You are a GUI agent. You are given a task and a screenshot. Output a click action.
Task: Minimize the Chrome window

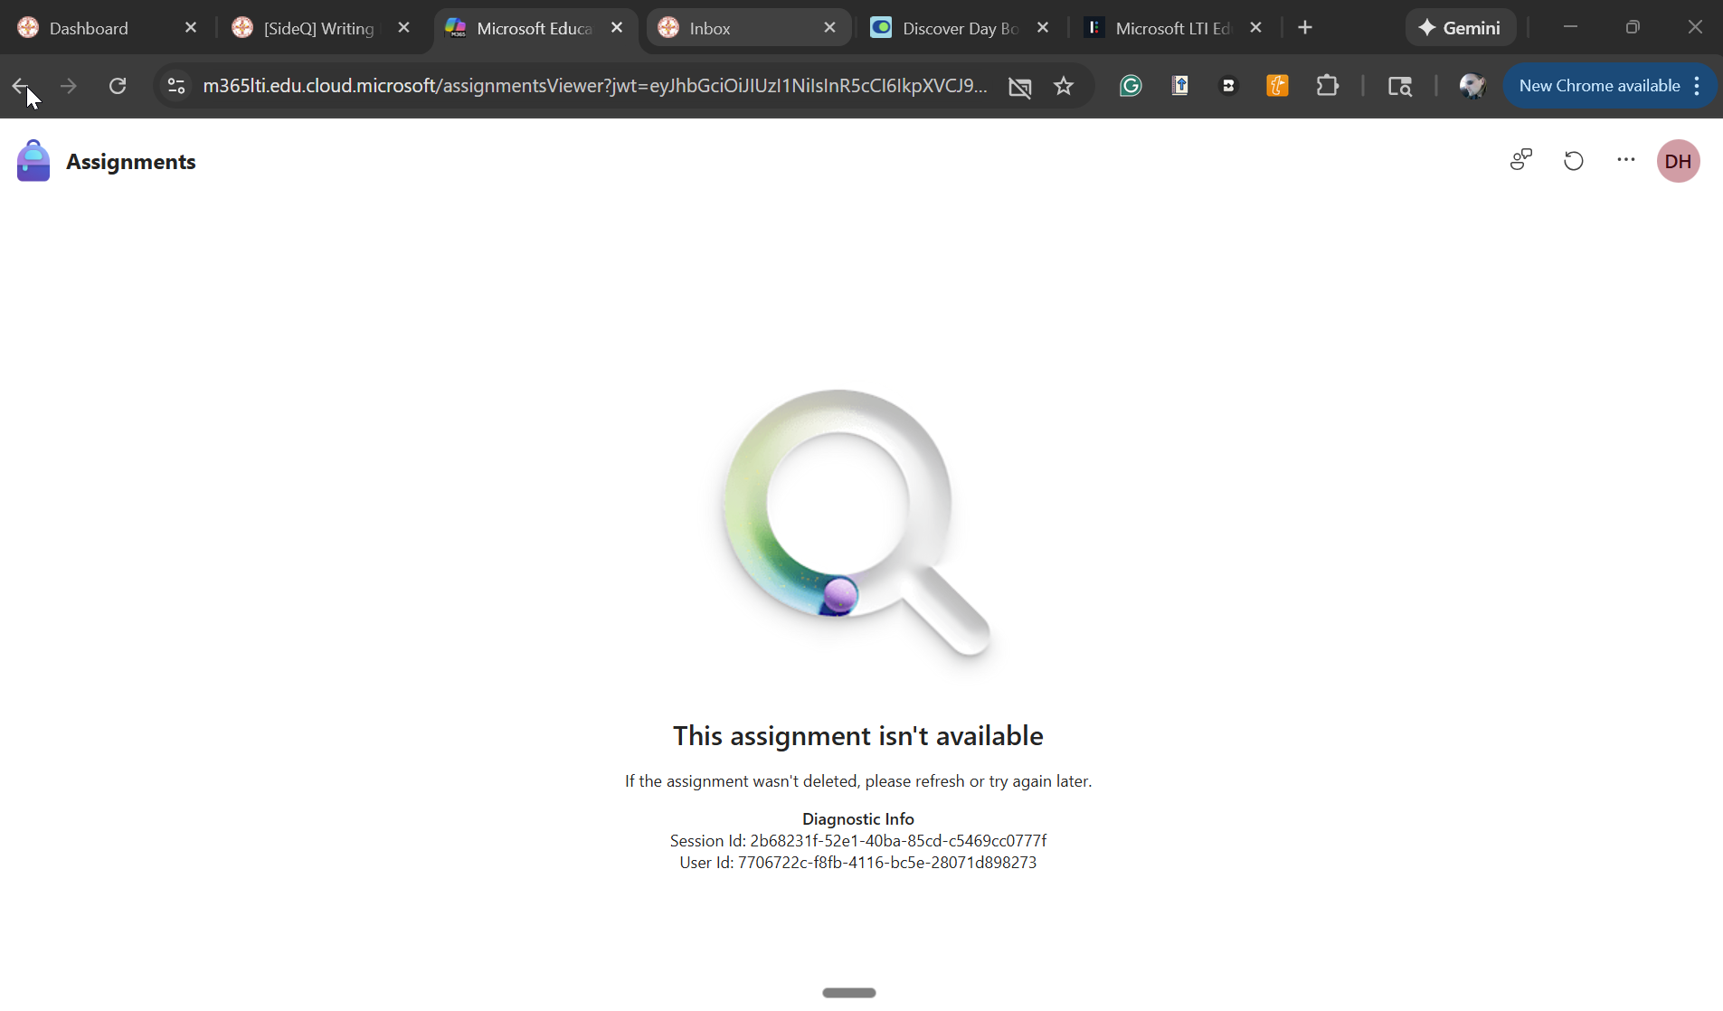point(1571,27)
